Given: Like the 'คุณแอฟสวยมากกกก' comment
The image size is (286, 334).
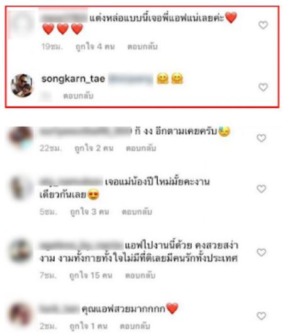Looking at the screenshot, I should [261, 316].
